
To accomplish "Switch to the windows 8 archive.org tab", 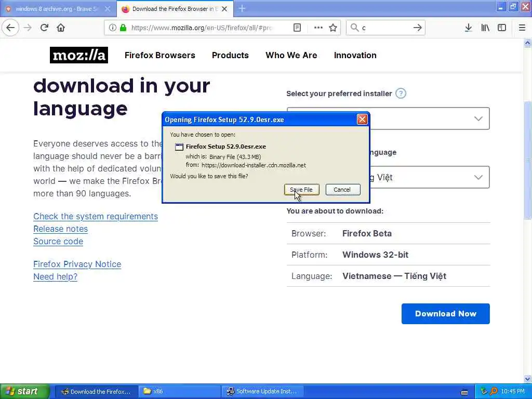I will (58, 9).
